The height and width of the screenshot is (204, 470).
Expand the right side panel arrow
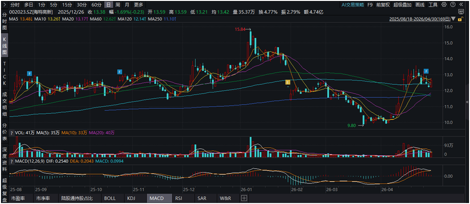point(467,102)
